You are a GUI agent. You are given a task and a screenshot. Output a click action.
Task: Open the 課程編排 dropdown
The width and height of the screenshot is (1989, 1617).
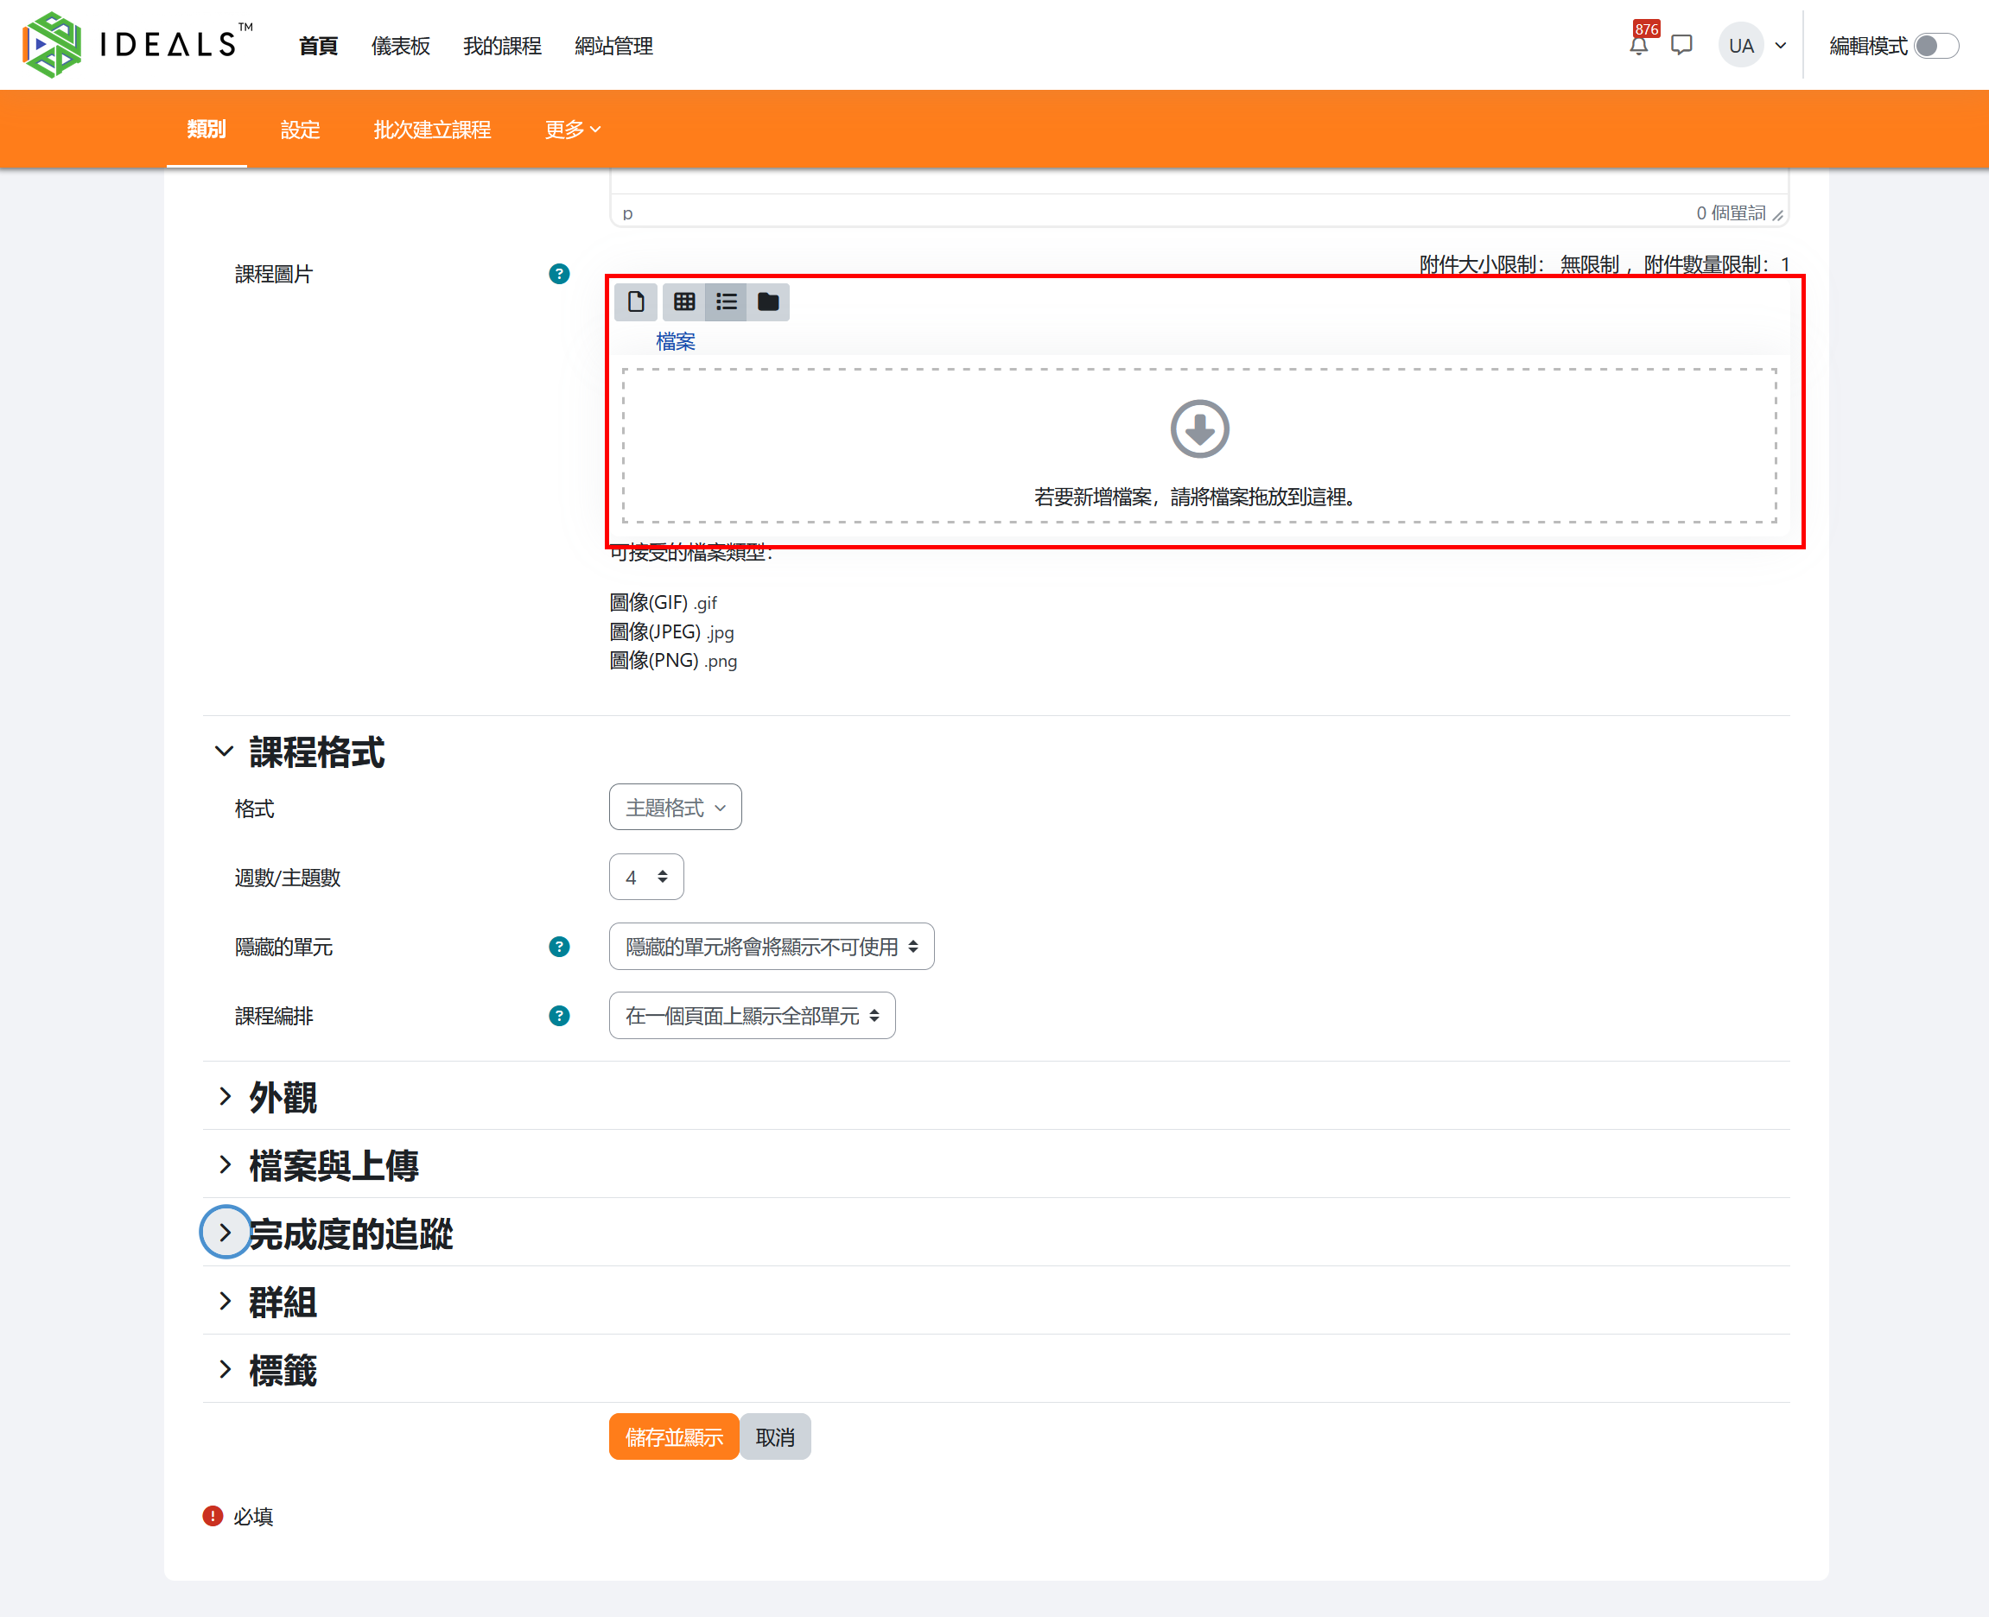(x=752, y=1016)
